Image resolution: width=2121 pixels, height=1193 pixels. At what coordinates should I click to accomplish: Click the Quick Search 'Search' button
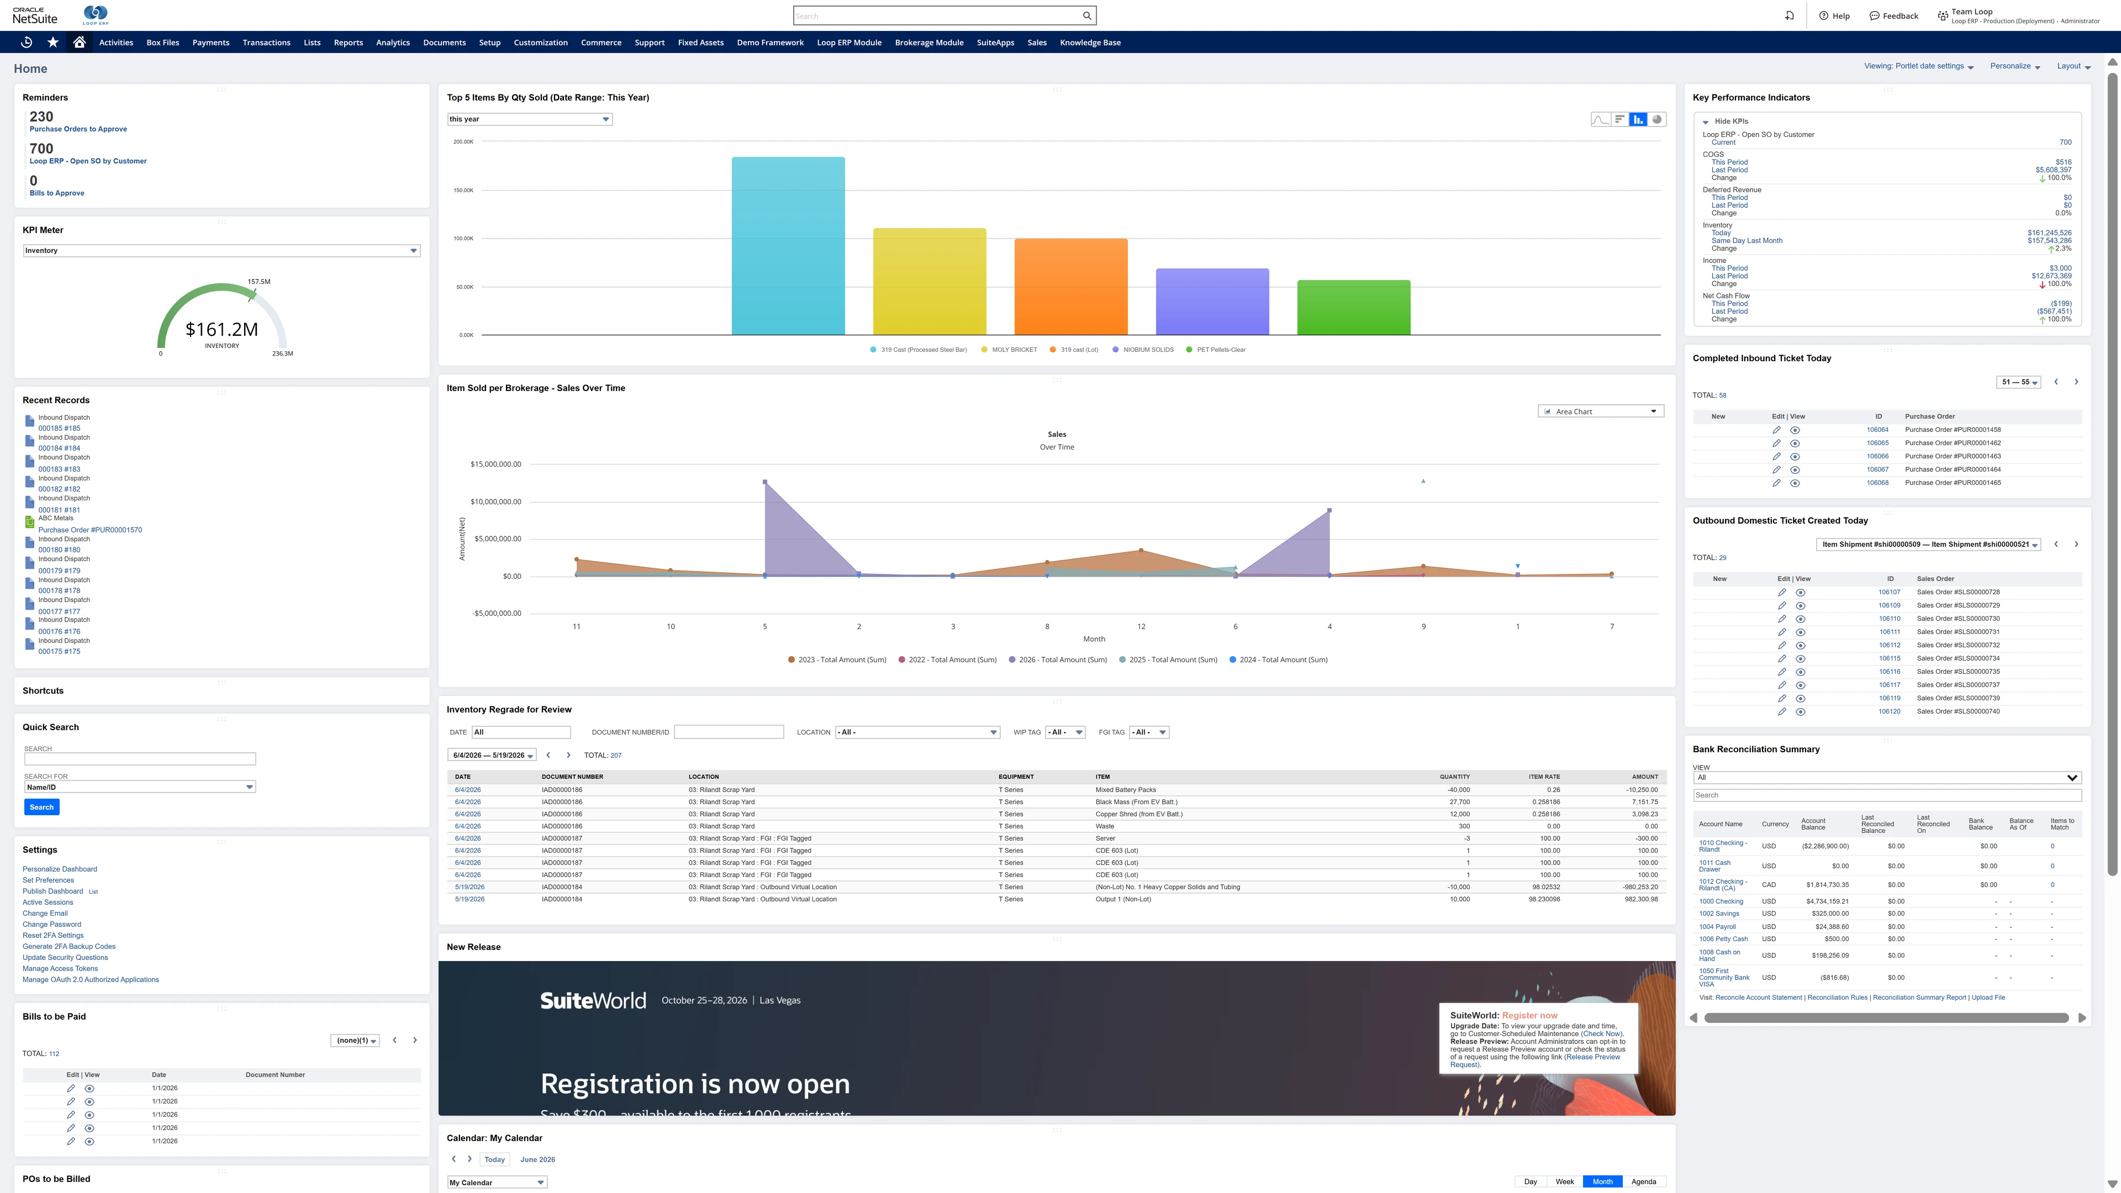(x=42, y=807)
